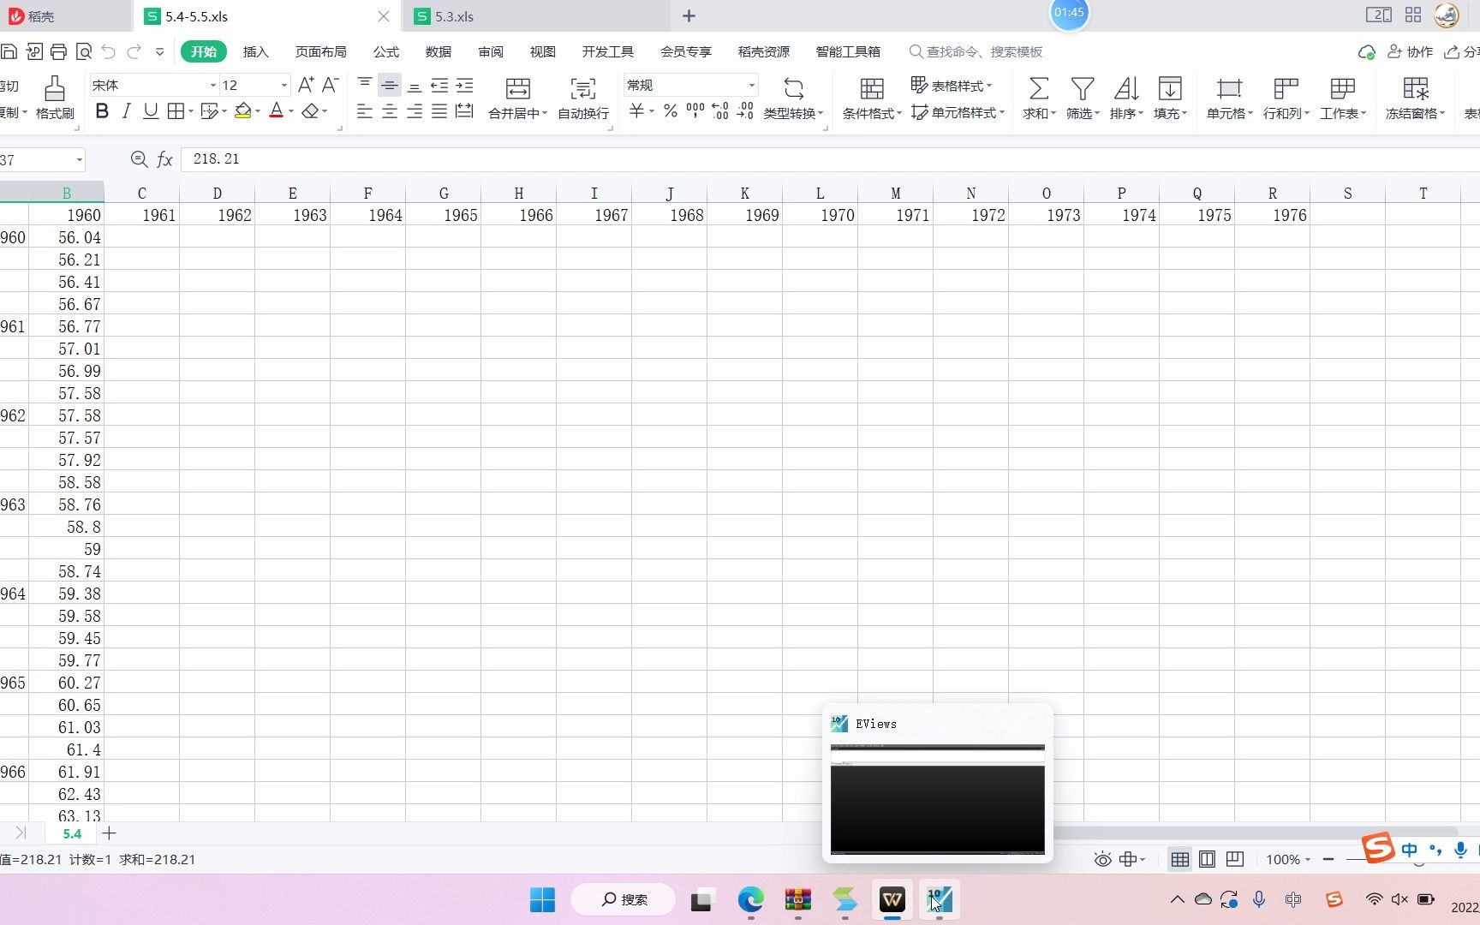Add a new sheet with plus button
Image resolution: width=1480 pixels, height=925 pixels.
coord(110,832)
